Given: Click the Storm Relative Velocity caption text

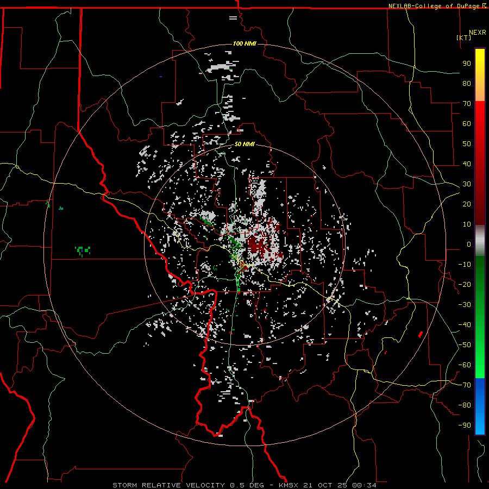Looking at the screenshot, I should [244, 485].
